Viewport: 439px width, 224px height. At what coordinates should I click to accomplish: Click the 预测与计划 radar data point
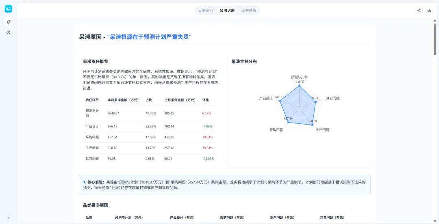point(299,86)
